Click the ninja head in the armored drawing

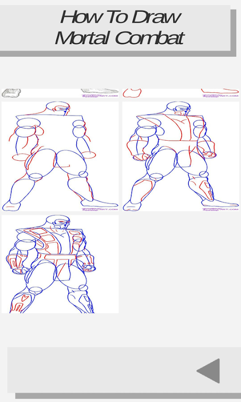[58, 222]
